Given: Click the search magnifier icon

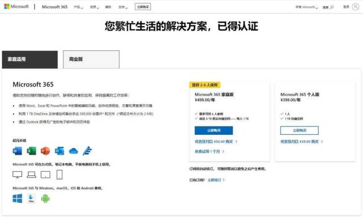Looking at the screenshot, I should 332,7.
